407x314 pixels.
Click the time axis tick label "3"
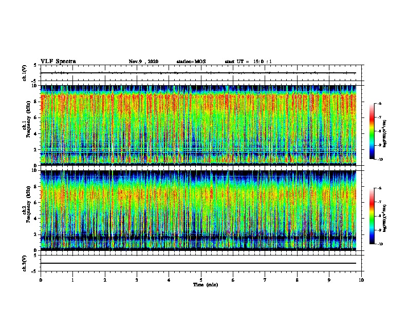pyautogui.click(x=137, y=280)
